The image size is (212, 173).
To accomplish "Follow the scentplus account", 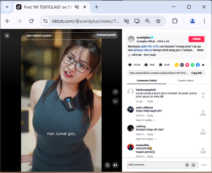I will 196,39.
